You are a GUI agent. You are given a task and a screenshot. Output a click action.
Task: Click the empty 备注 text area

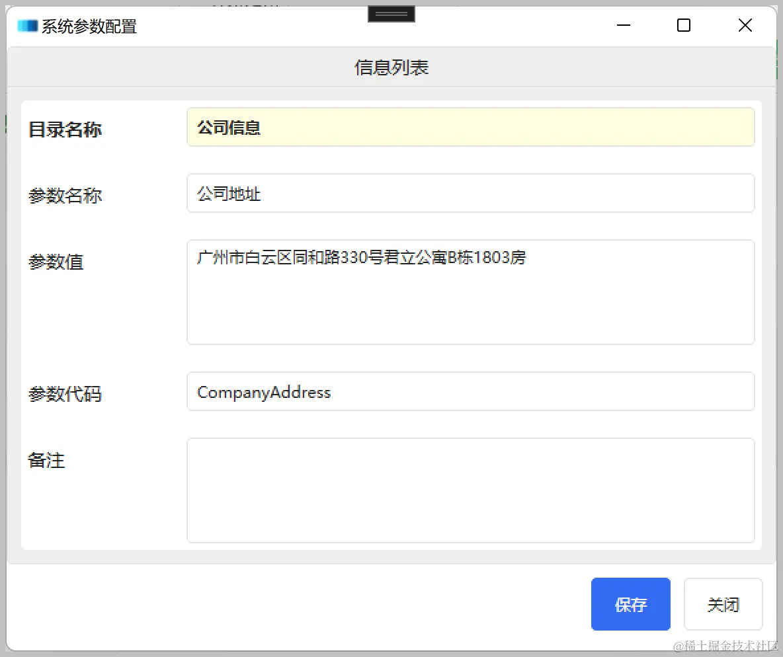[470, 490]
